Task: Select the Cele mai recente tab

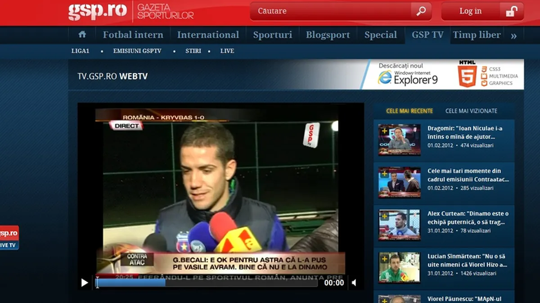Action: point(409,111)
